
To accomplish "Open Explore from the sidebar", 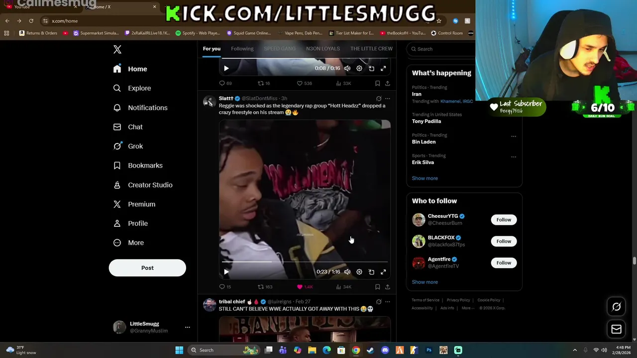I will [x=132, y=88].
